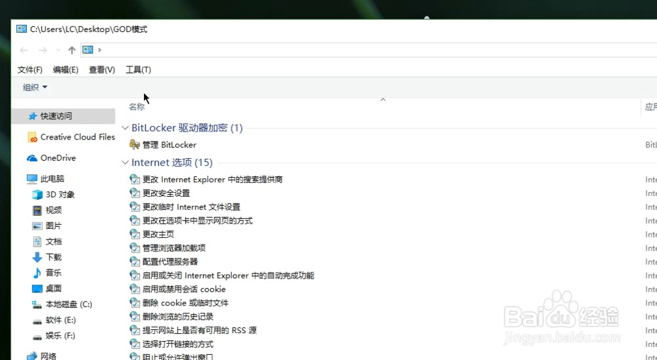Click icon next to 删除浏览的历史记录

click(x=135, y=317)
